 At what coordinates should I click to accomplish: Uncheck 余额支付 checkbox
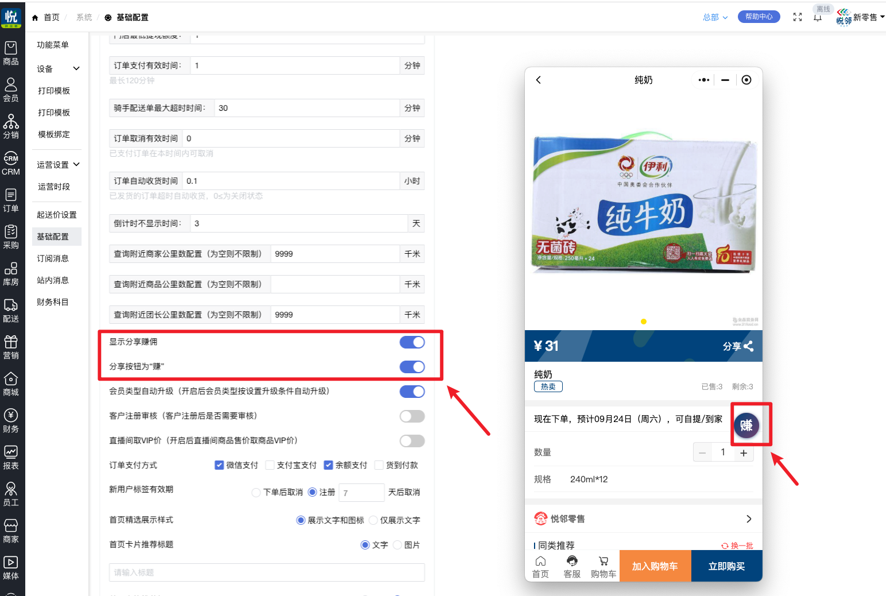coord(328,465)
